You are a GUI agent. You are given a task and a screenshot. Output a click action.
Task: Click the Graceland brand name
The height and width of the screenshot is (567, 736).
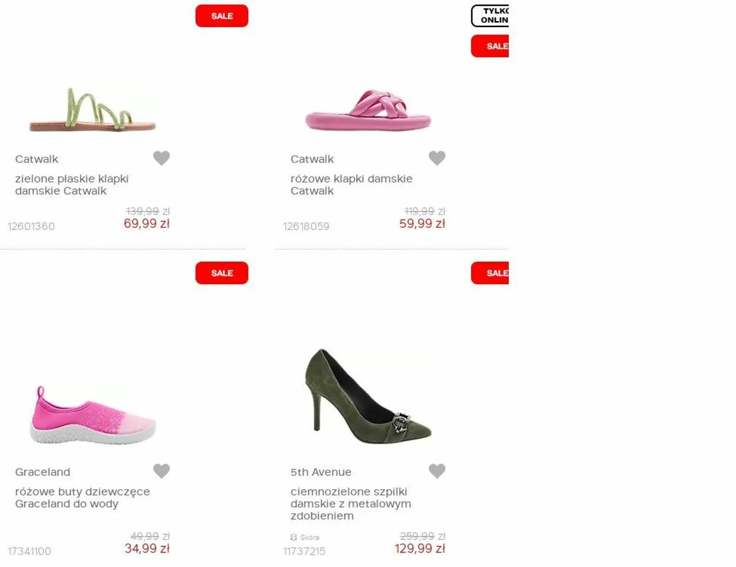click(x=42, y=472)
